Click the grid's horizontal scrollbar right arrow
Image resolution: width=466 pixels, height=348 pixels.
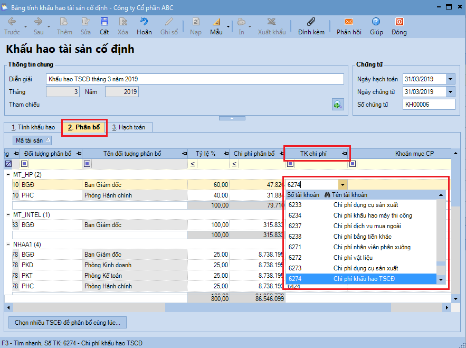coord(446,307)
